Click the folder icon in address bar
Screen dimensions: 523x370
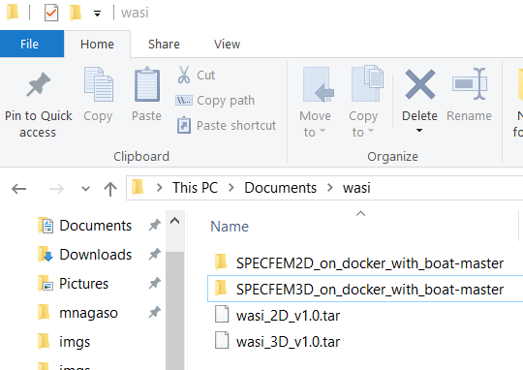tap(138, 187)
